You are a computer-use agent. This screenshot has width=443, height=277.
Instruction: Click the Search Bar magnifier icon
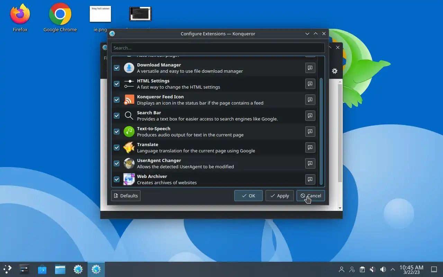[x=129, y=116]
